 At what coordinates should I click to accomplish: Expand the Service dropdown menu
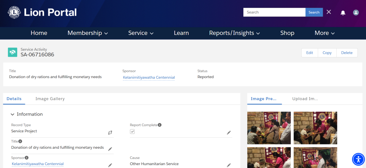point(141,33)
